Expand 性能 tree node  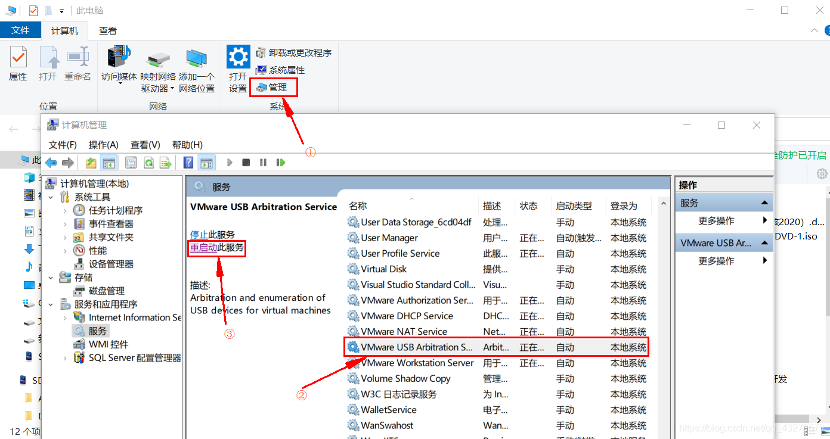pyautogui.click(x=64, y=251)
